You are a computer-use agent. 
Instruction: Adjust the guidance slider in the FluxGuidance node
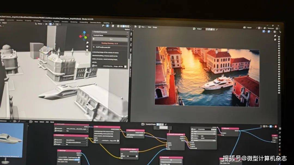click(136, 135)
